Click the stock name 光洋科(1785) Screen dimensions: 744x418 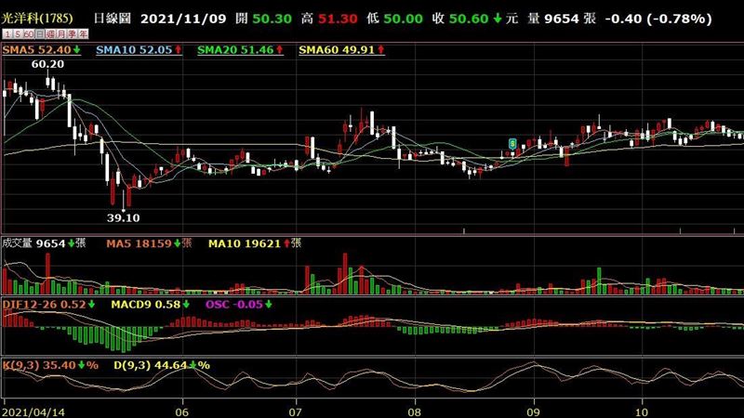coord(37,19)
